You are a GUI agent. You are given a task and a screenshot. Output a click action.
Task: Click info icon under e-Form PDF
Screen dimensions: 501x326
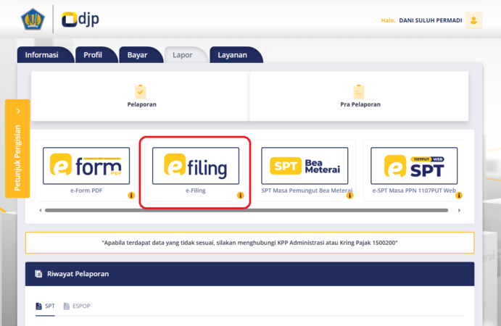[131, 195]
